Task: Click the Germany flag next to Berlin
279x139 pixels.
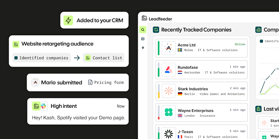Action: click(x=180, y=94)
